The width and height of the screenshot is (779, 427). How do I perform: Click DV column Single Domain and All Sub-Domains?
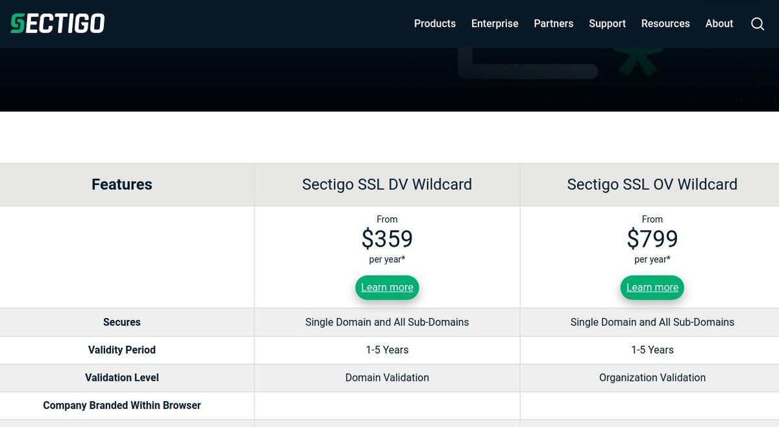[x=387, y=322]
